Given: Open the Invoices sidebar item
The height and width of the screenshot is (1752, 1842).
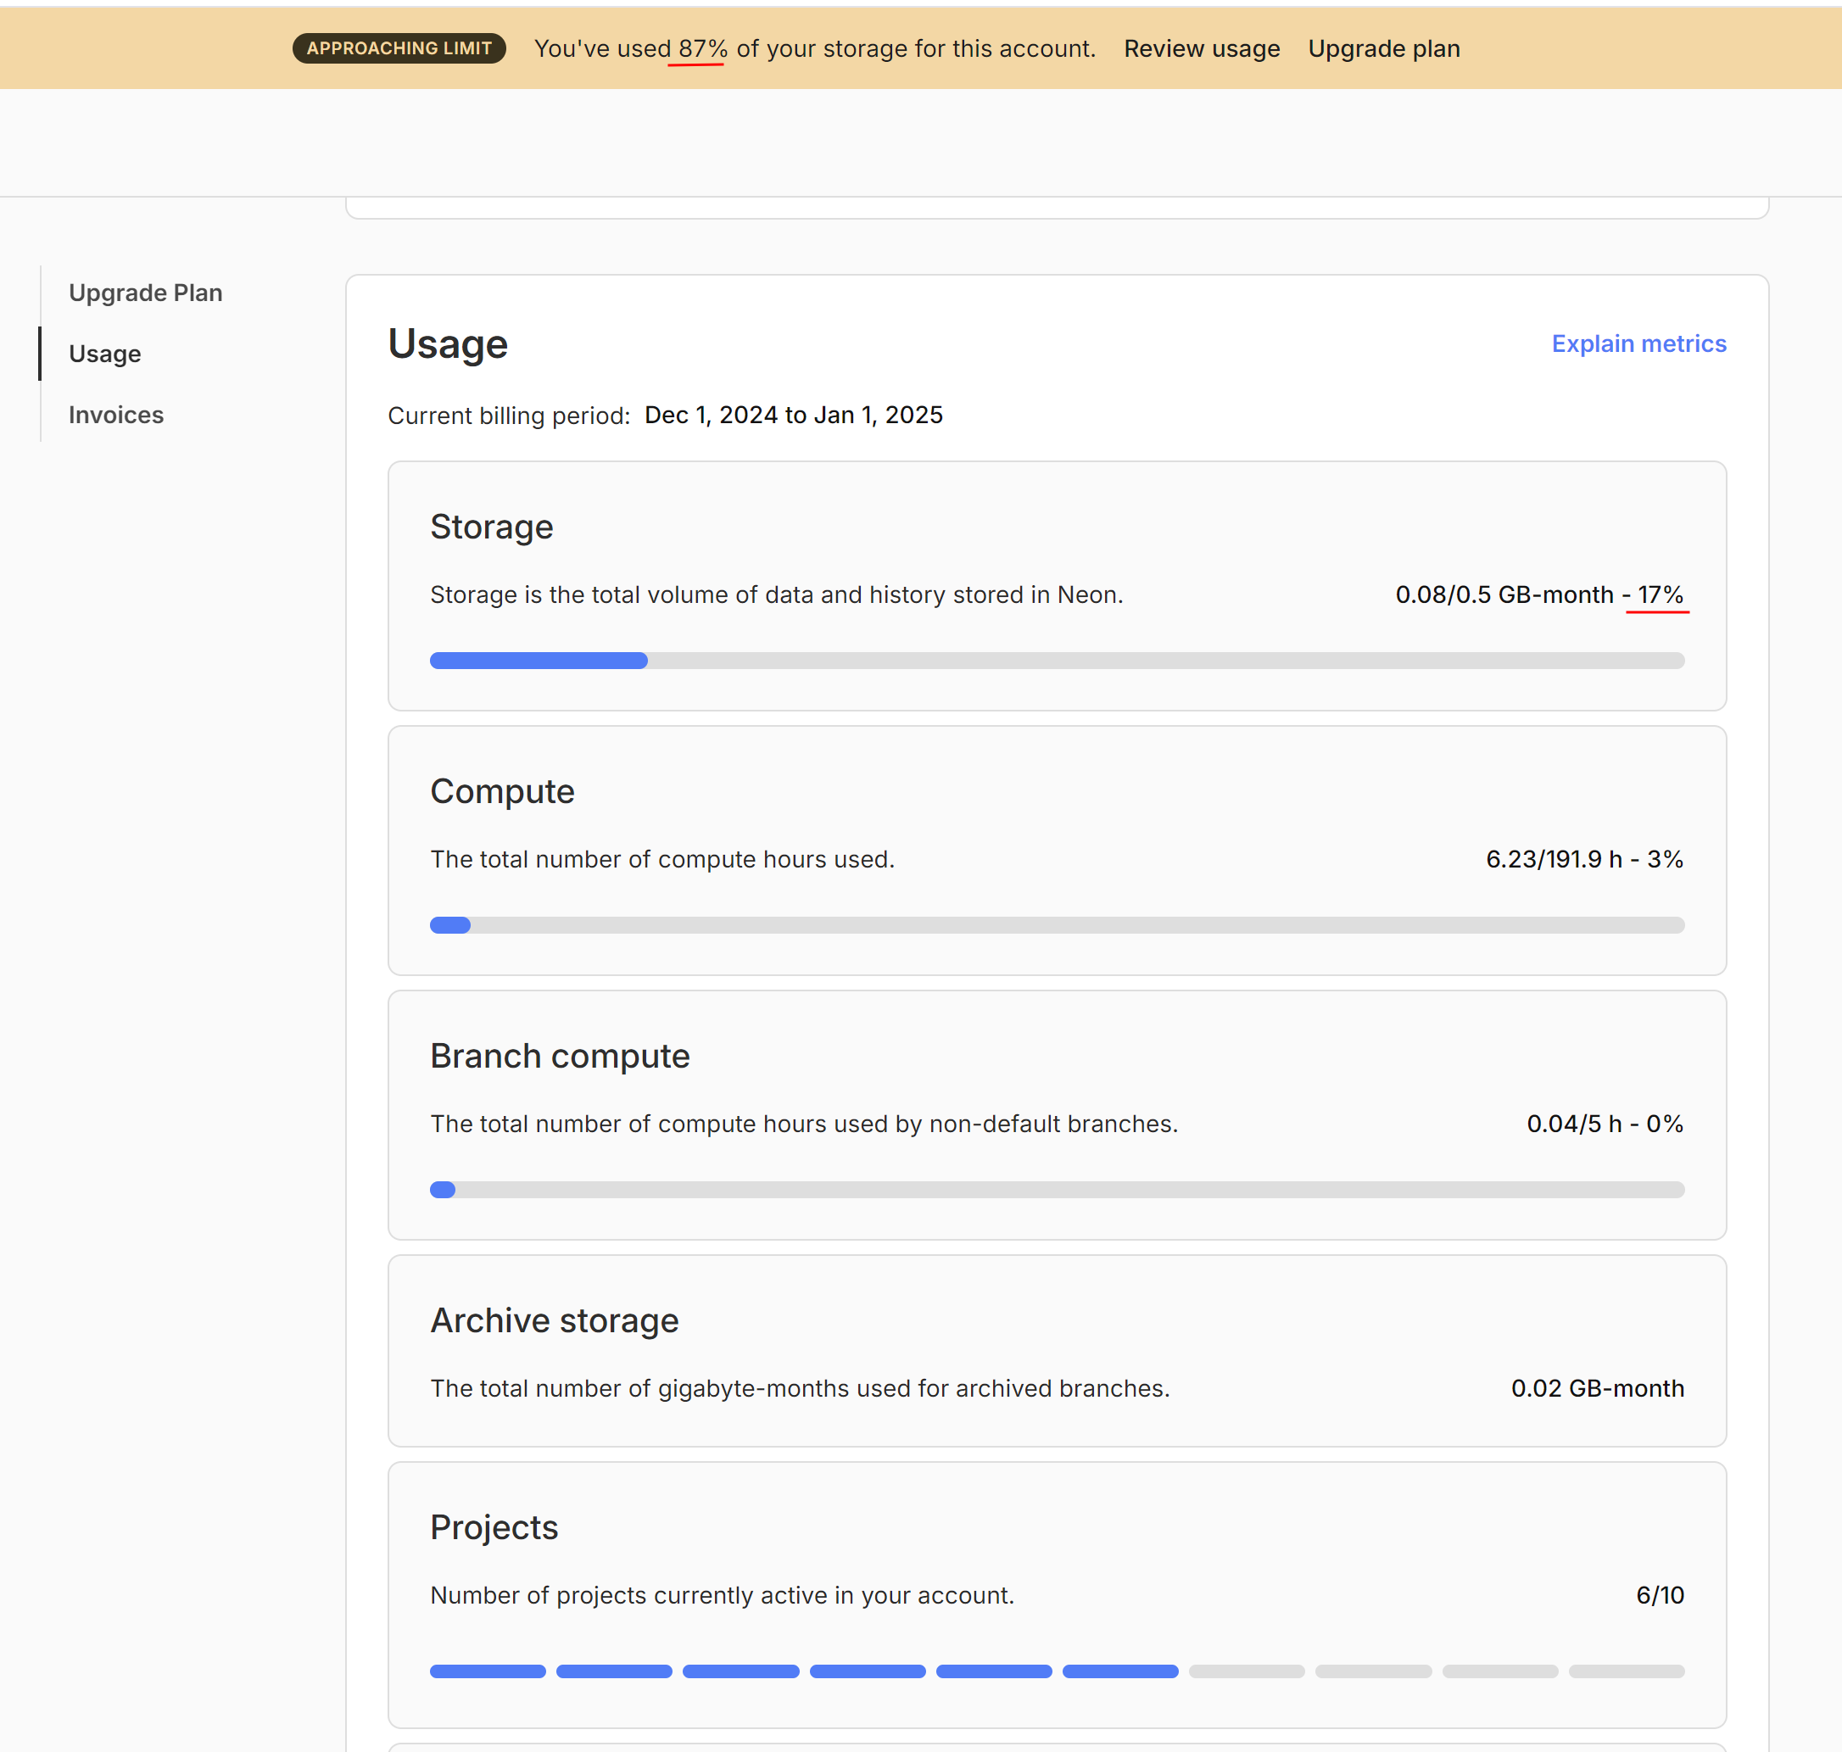Looking at the screenshot, I should pos(116,415).
